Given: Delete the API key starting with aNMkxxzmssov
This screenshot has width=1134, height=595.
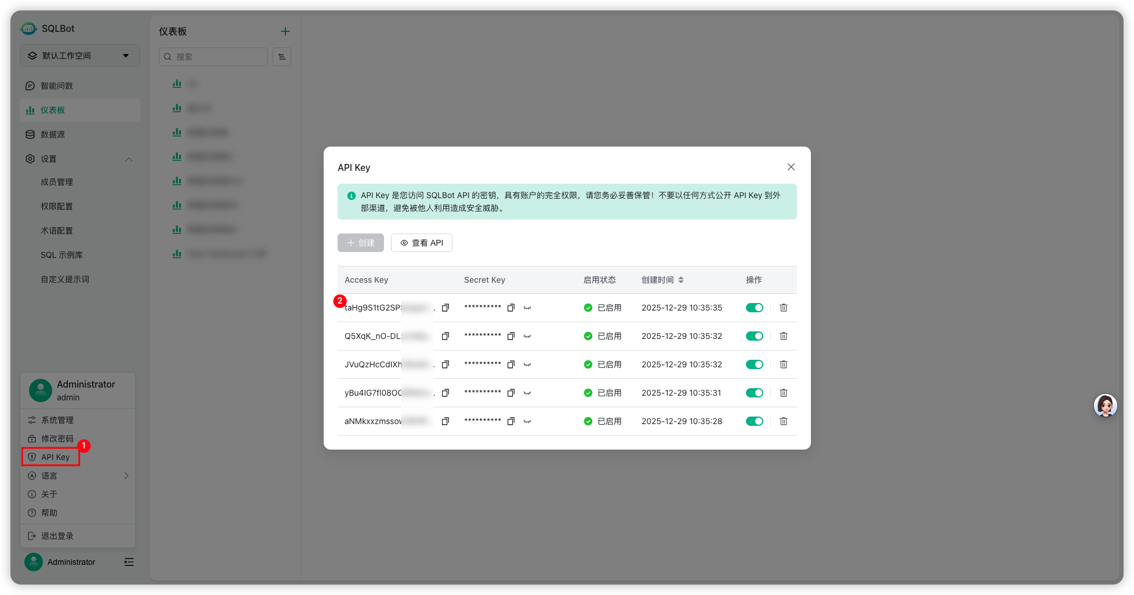Looking at the screenshot, I should [784, 421].
